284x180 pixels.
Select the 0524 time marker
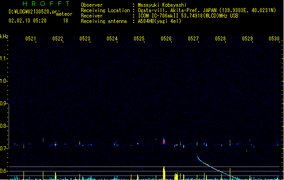(x=112, y=38)
